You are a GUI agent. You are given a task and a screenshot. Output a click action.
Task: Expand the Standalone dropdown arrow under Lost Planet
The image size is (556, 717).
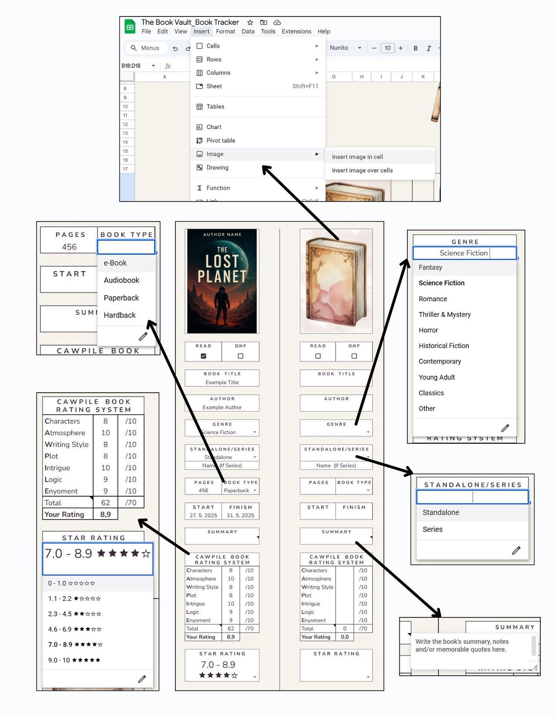pyautogui.click(x=255, y=457)
